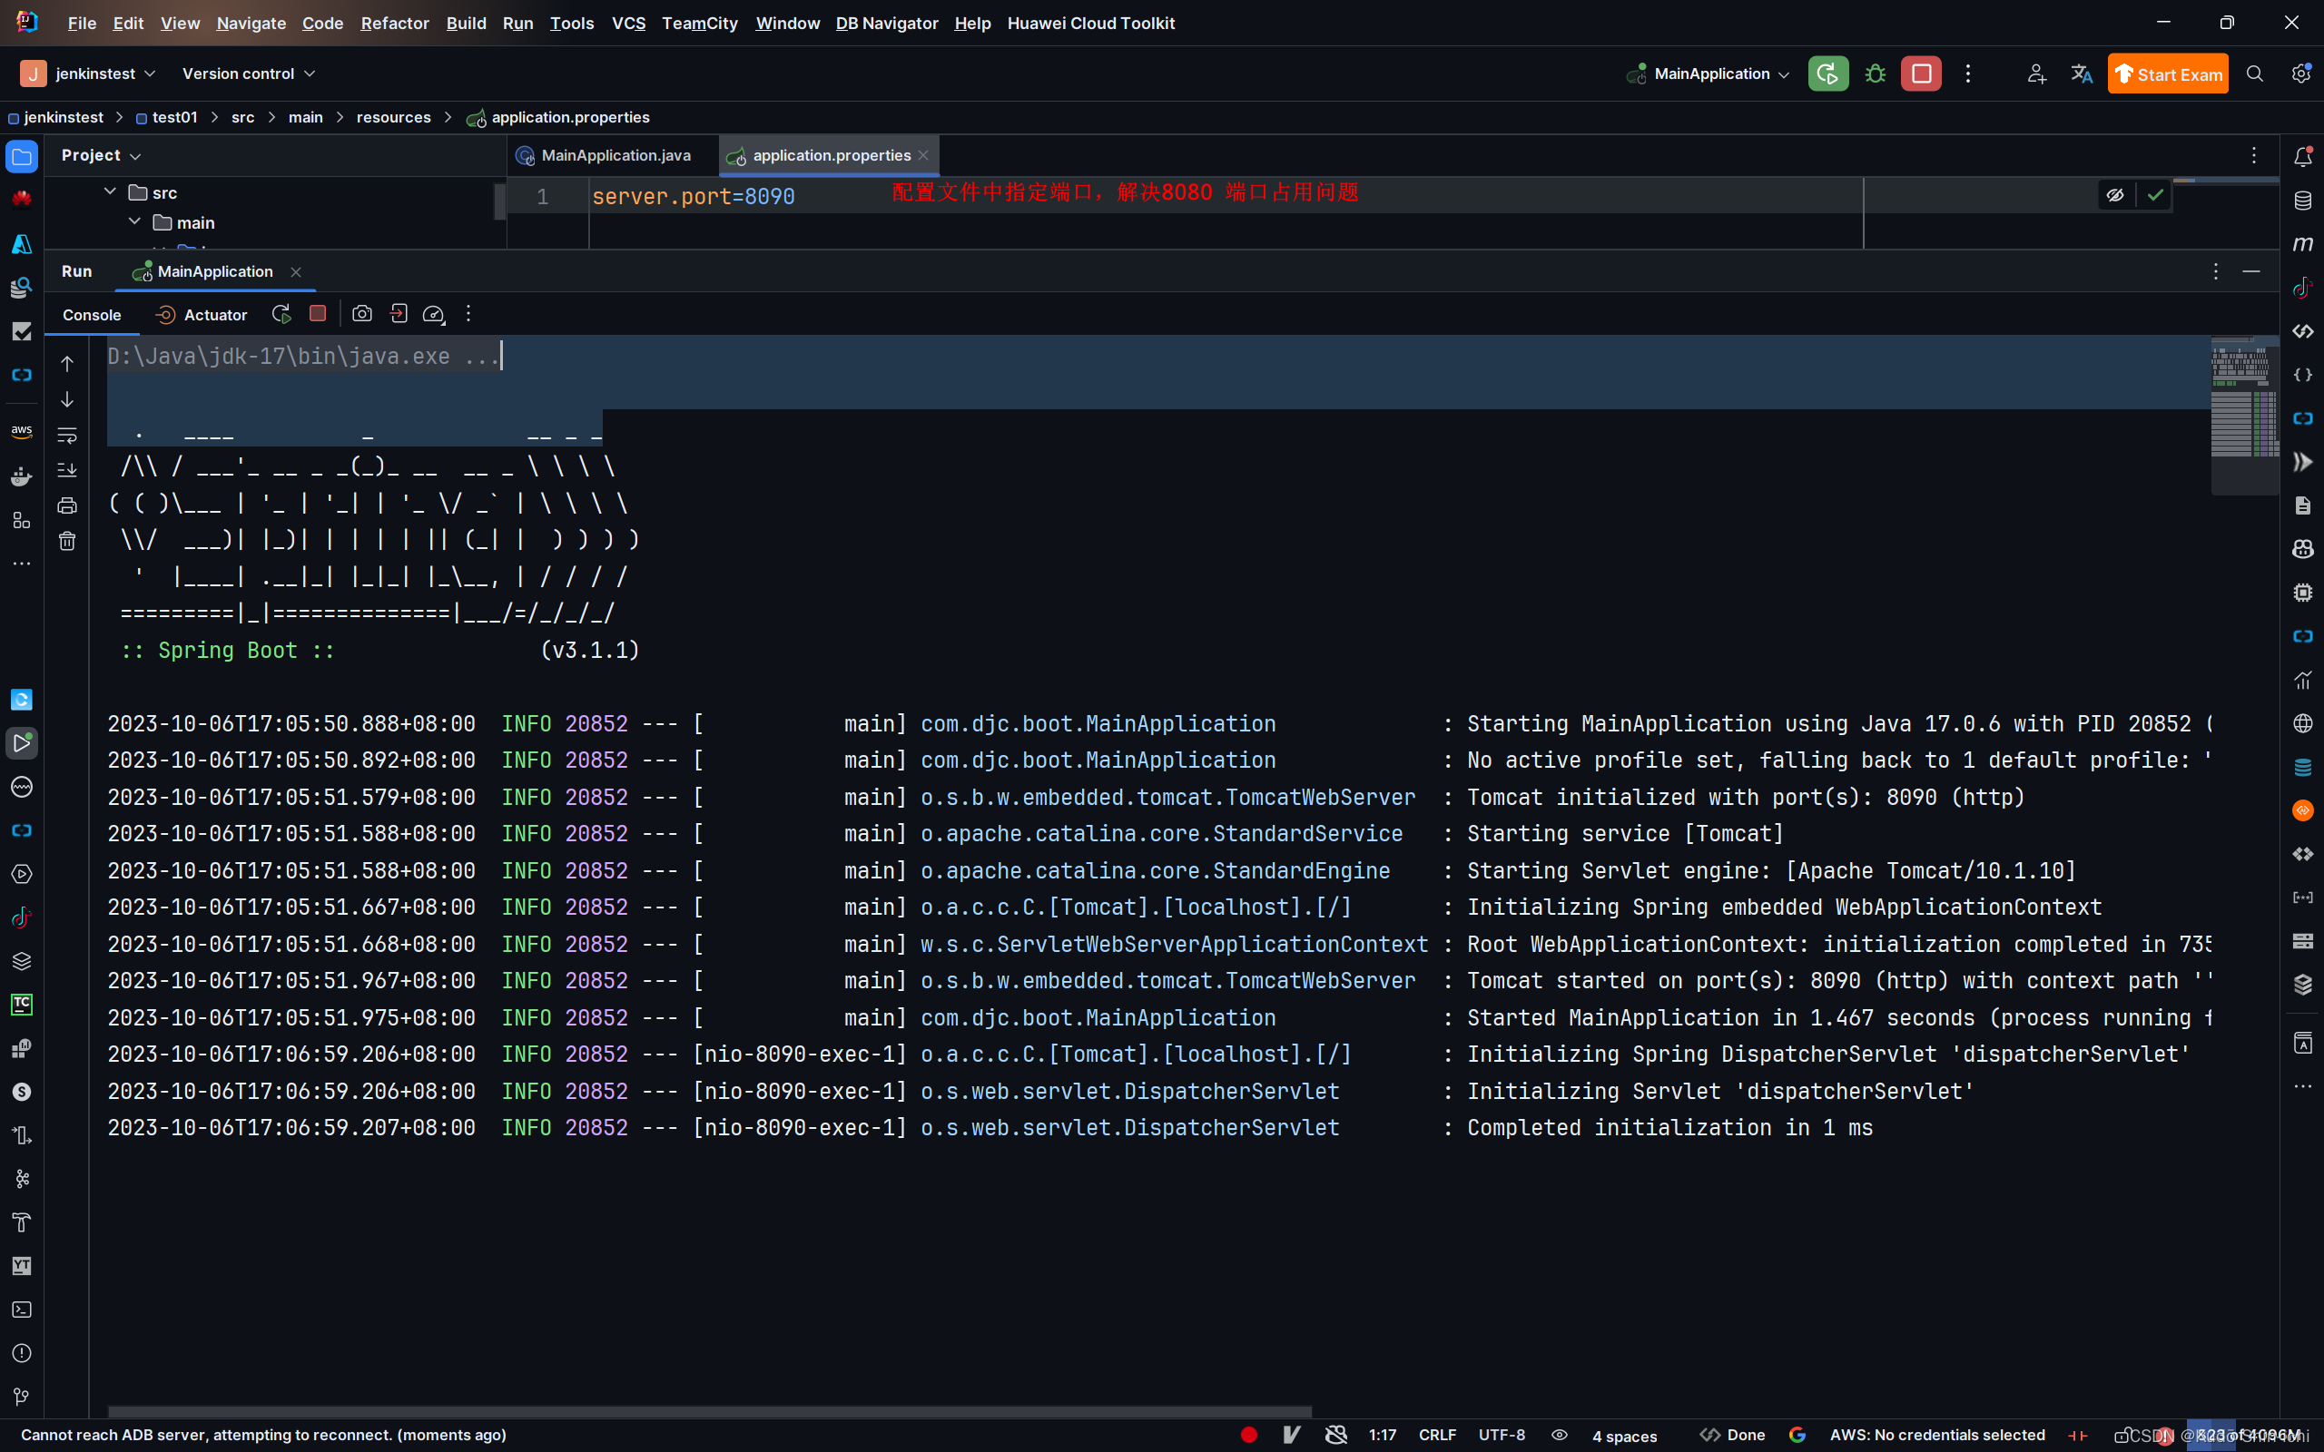
Task: Click the Start Exam button
Action: pyautogui.click(x=2168, y=74)
